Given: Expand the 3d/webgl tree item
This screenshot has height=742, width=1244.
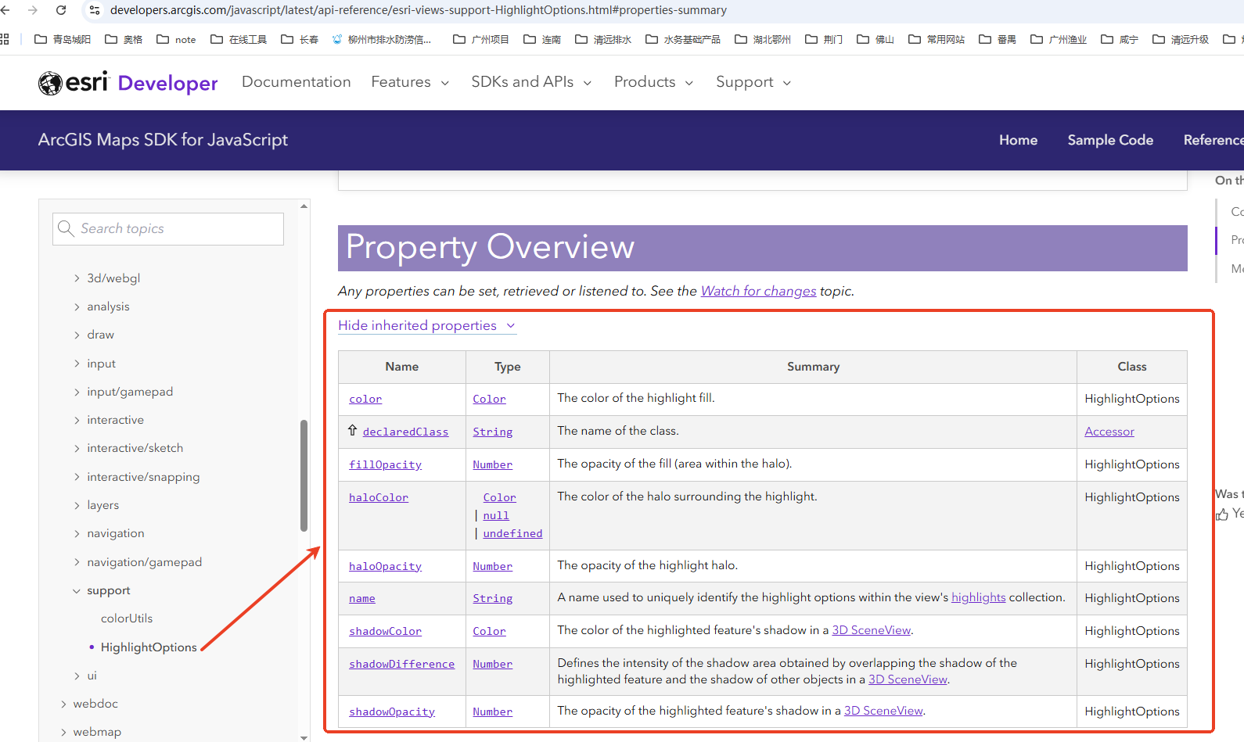Looking at the screenshot, I should click(77, 278).
